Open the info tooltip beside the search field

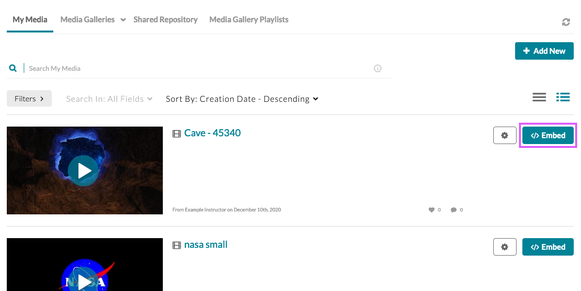click(377, 68)
